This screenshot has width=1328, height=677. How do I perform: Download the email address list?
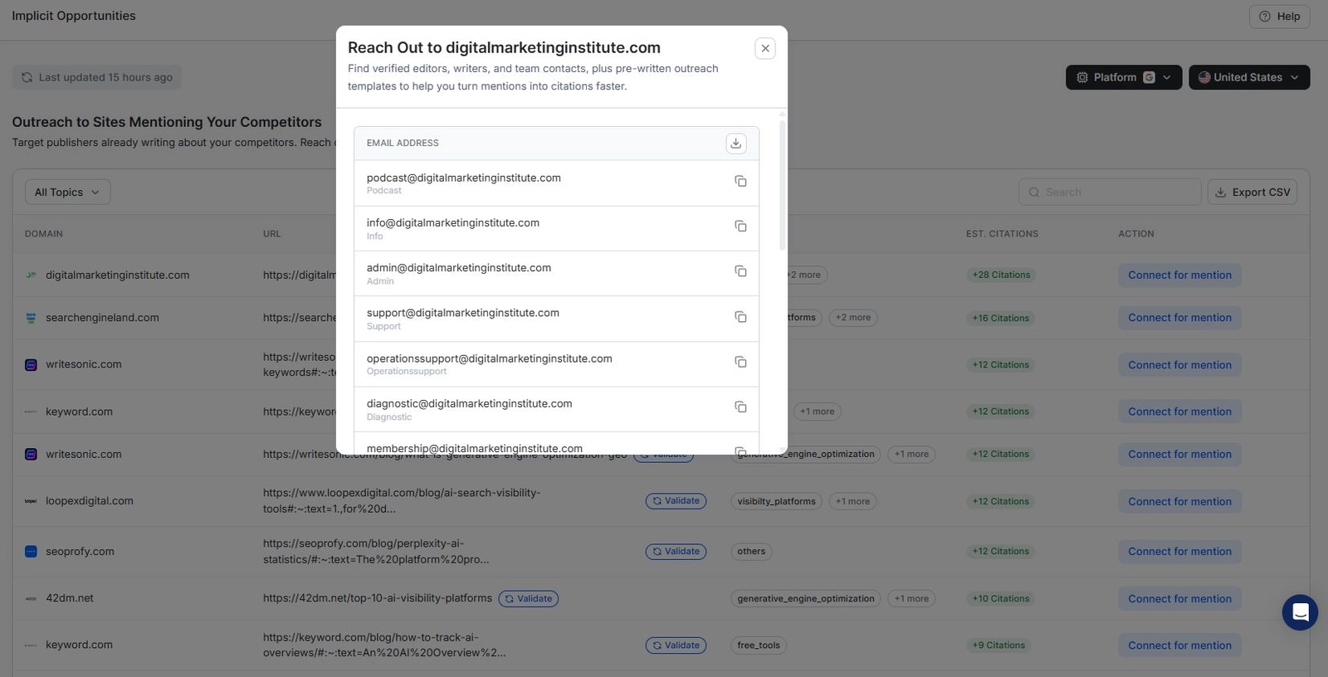735,144
